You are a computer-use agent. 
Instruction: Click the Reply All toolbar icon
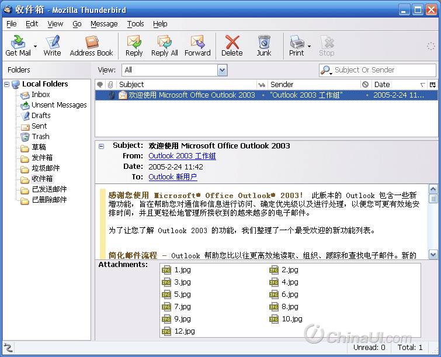tap(164, 45)
